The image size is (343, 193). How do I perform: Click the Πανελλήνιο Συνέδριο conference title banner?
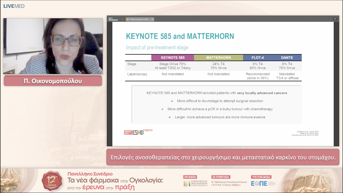115,180
